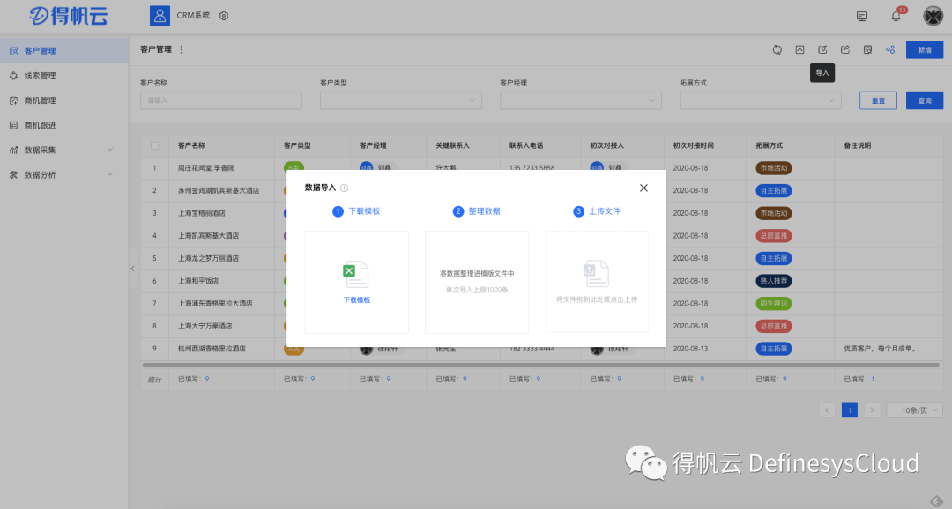This screenshot has height=509, width=952.
Task: Click the blue share nodes icon
Action: pyautogui.click(x=890, y=49)
